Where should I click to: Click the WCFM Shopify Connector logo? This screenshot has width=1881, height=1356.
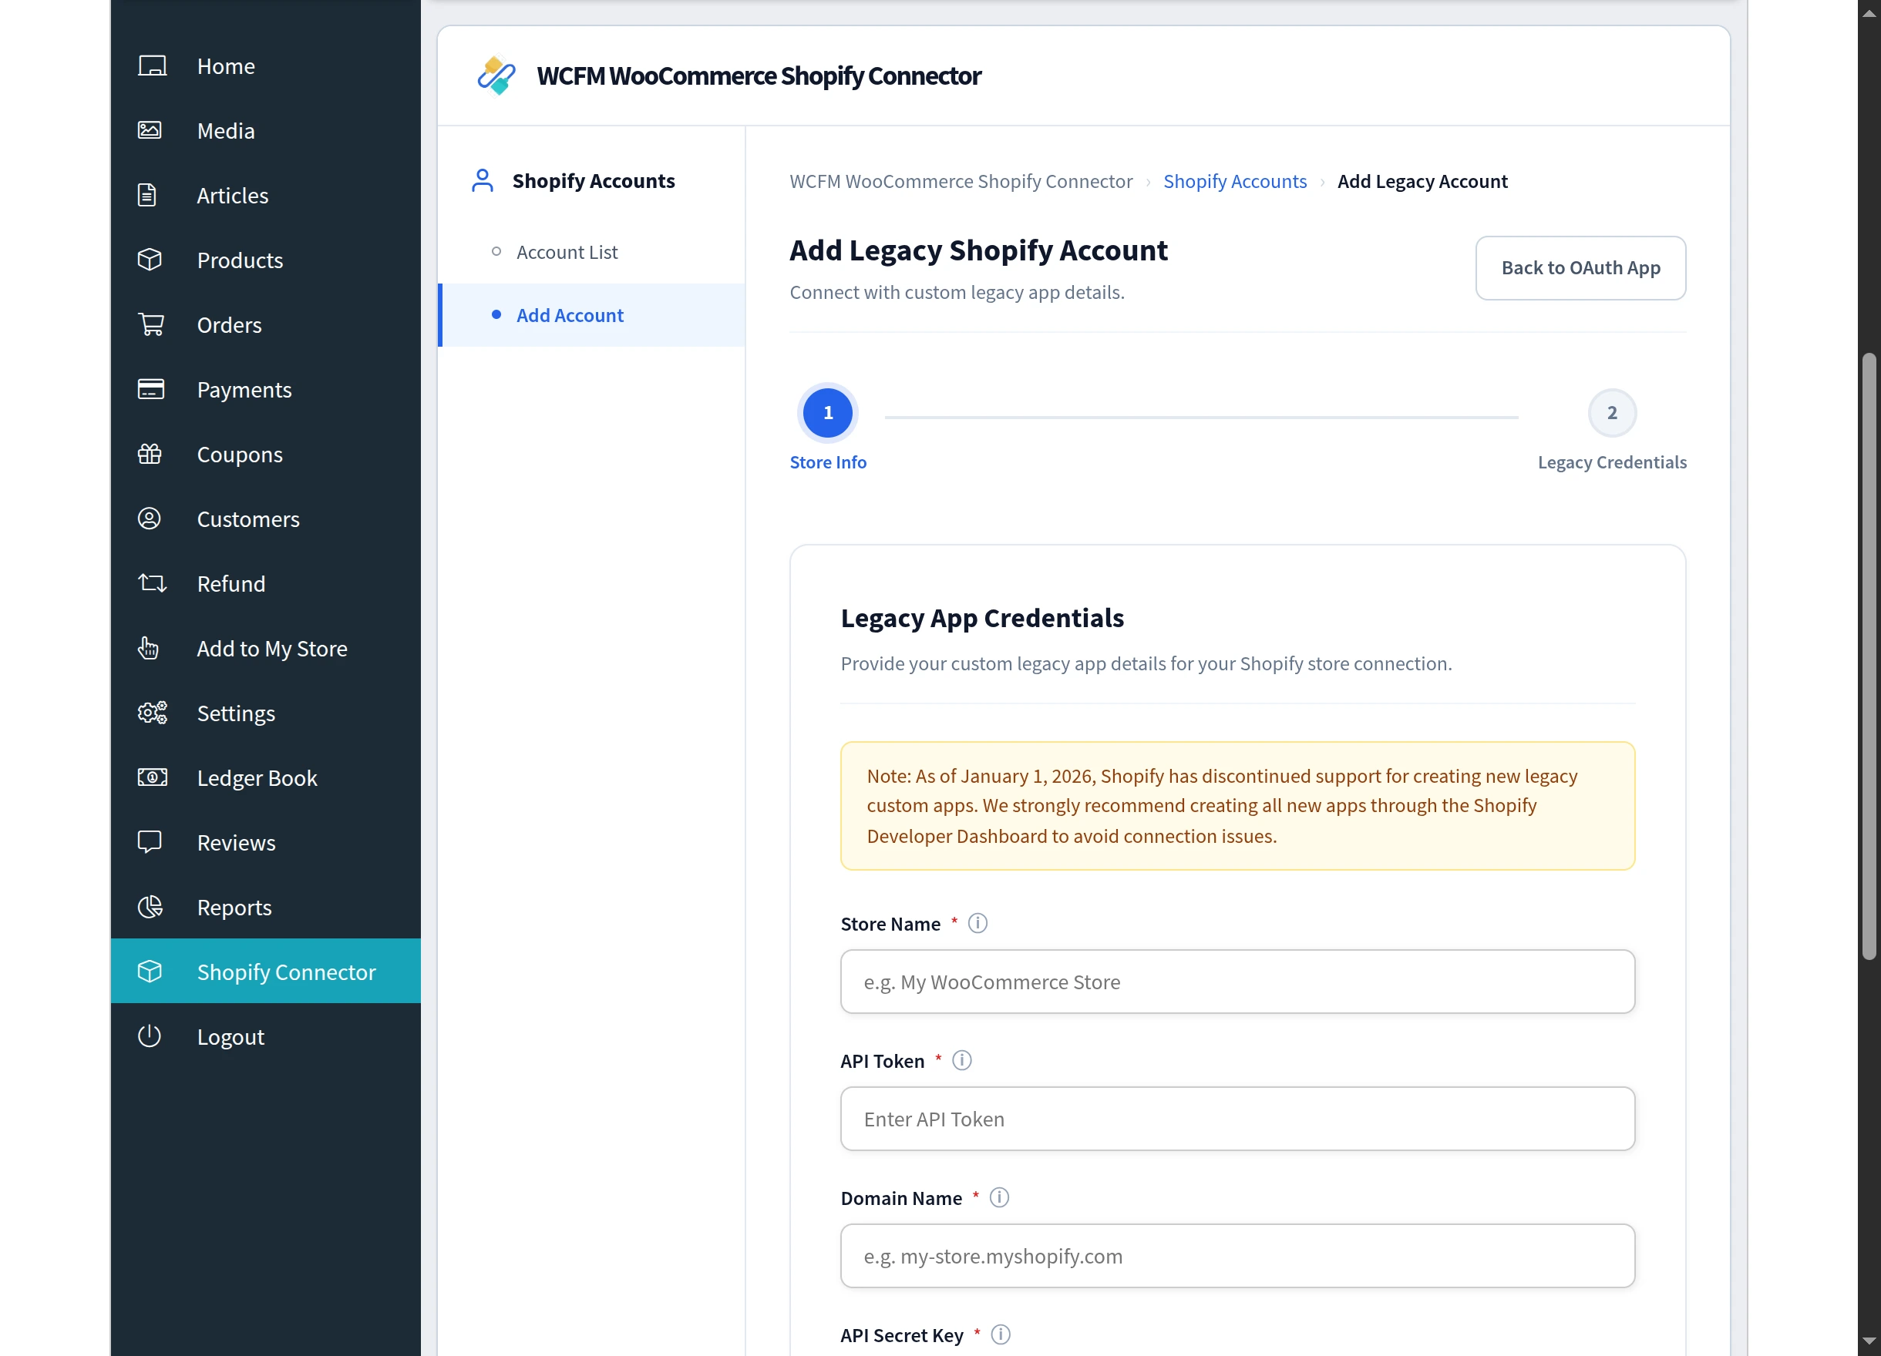[496, 76]
